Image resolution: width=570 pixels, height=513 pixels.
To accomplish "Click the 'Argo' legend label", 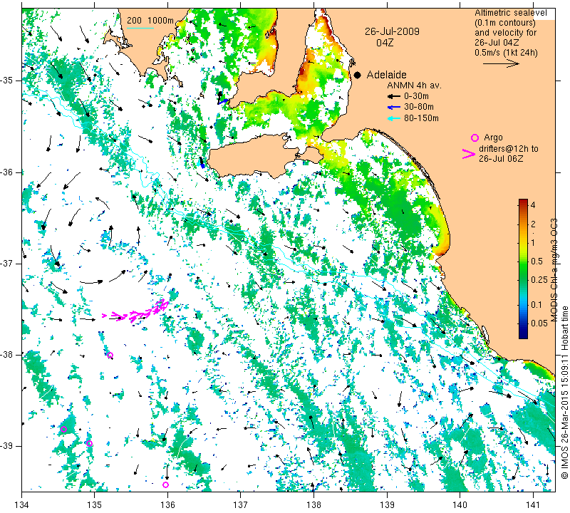I will [x=493, y=138].
